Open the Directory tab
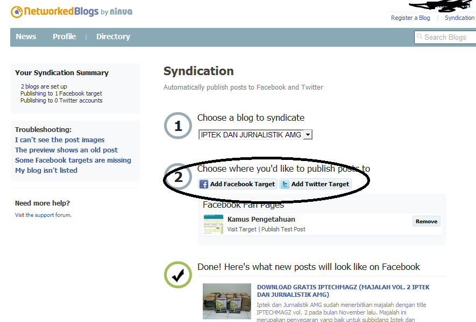476x322 pixels. [113, 36]
